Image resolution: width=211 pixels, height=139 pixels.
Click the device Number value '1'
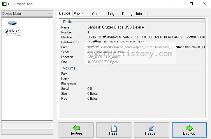[x=88, y=32]
